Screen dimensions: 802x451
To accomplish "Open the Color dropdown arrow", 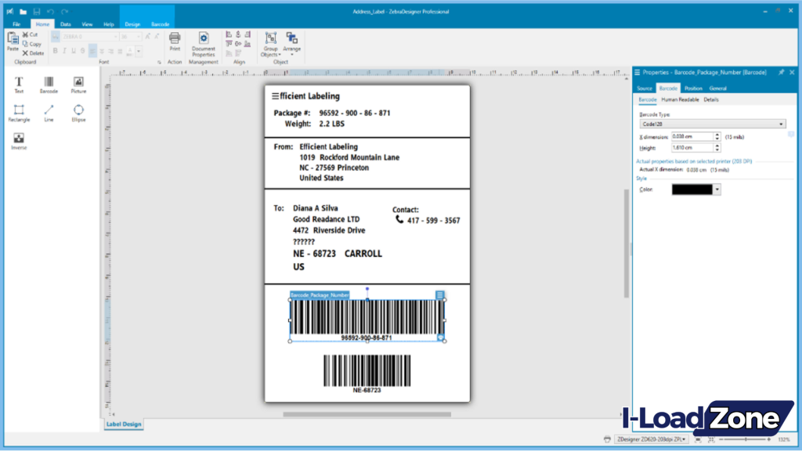I will coord(717,189).
